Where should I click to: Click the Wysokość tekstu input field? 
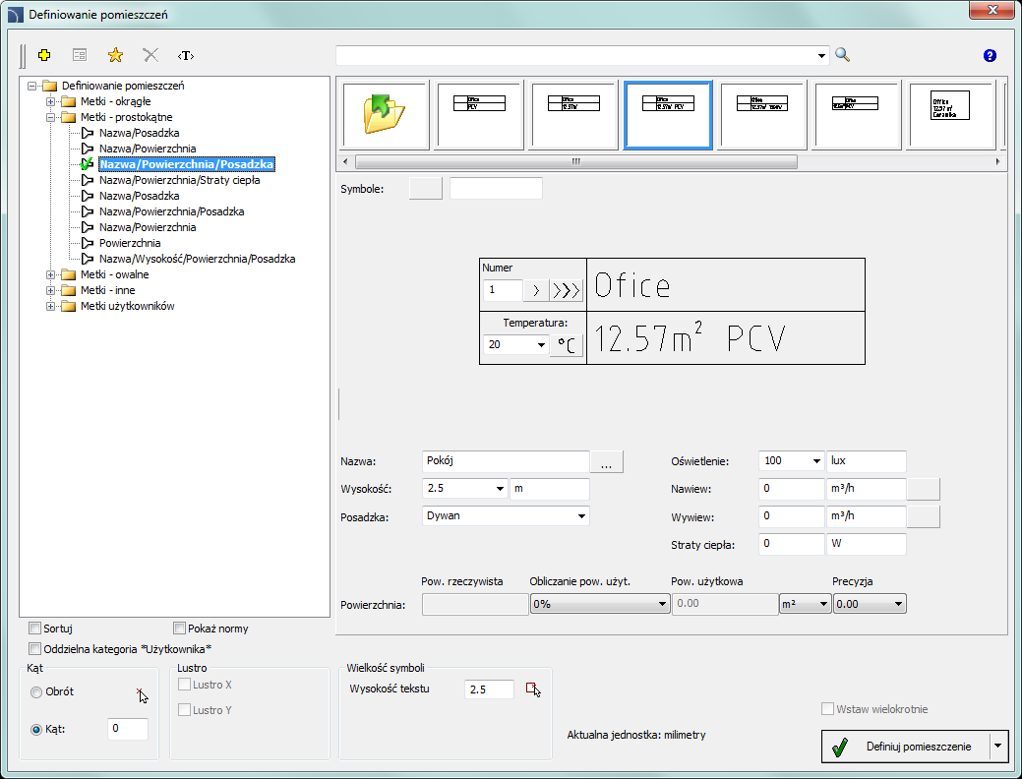pyautogui.click(x=490, y=689)
